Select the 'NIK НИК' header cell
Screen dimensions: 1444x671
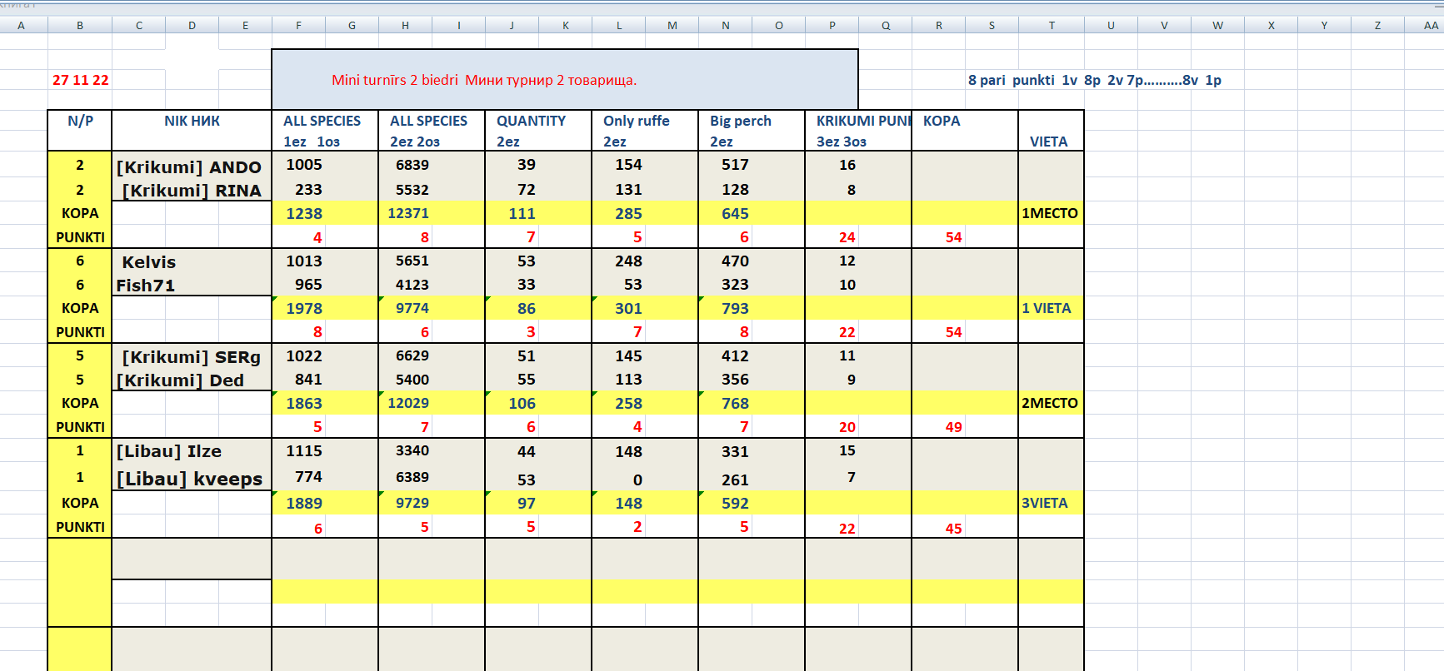click(x=192, y=121)
